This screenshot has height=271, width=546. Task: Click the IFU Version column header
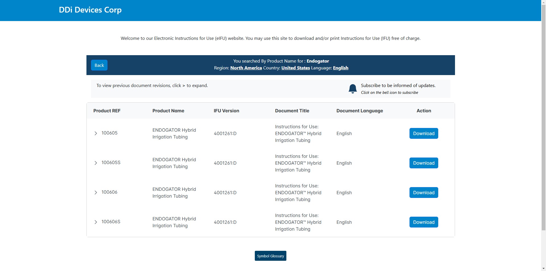tap(226, 111)
